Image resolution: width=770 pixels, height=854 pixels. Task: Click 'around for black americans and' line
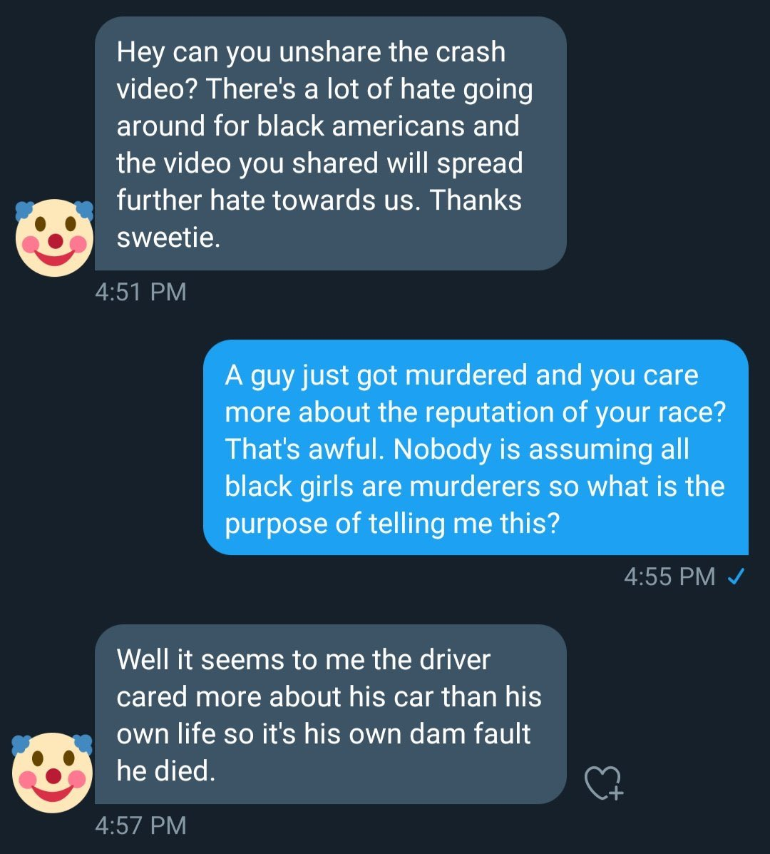318,126
